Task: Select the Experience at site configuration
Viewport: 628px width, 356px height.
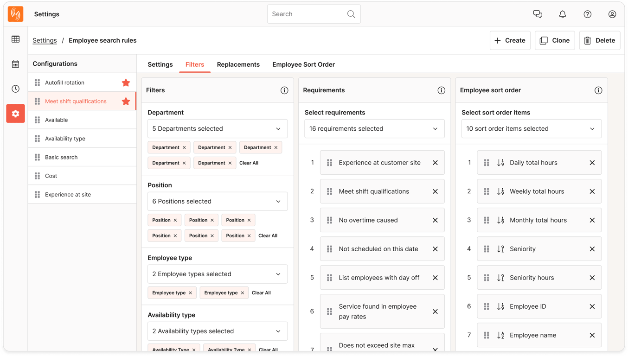Action: point(82,195)
